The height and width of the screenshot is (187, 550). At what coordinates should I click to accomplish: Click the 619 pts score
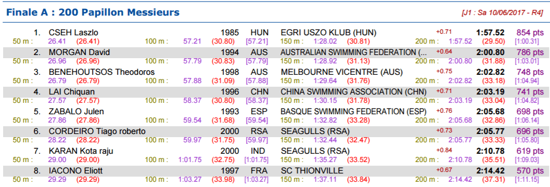pyautogui.click(x=530, y=151)
